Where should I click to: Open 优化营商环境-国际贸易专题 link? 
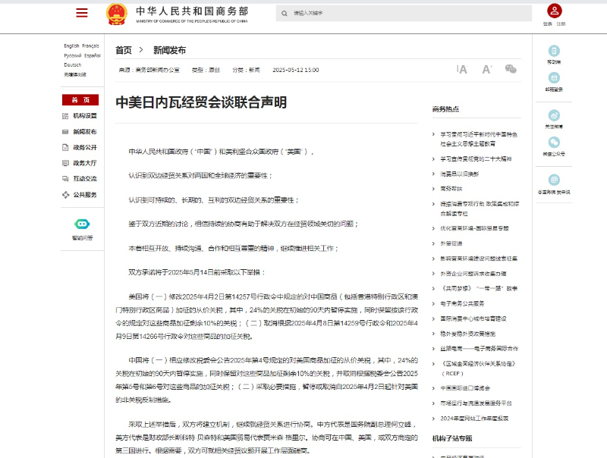(475, 228)
